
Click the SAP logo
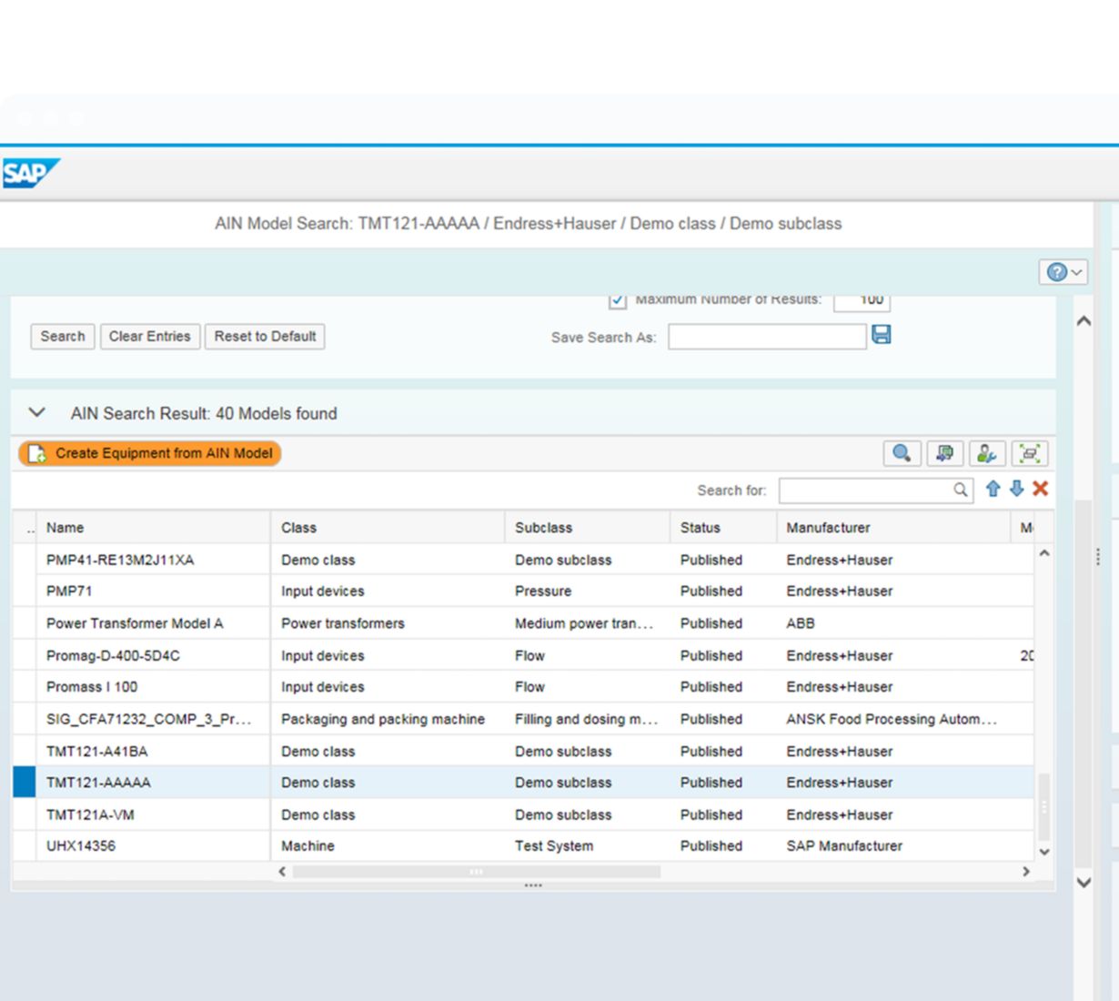29,173
